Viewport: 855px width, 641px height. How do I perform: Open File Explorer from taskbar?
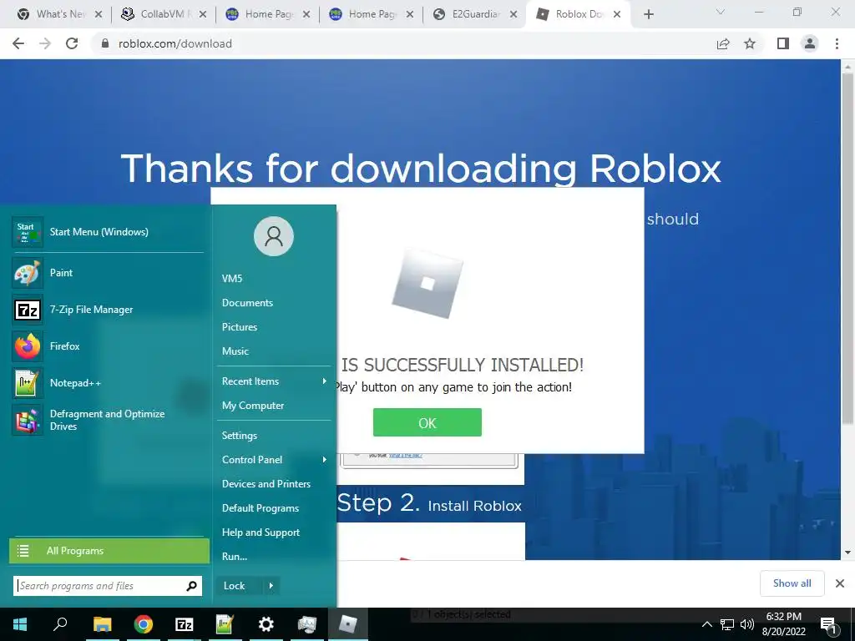point(102,624)
